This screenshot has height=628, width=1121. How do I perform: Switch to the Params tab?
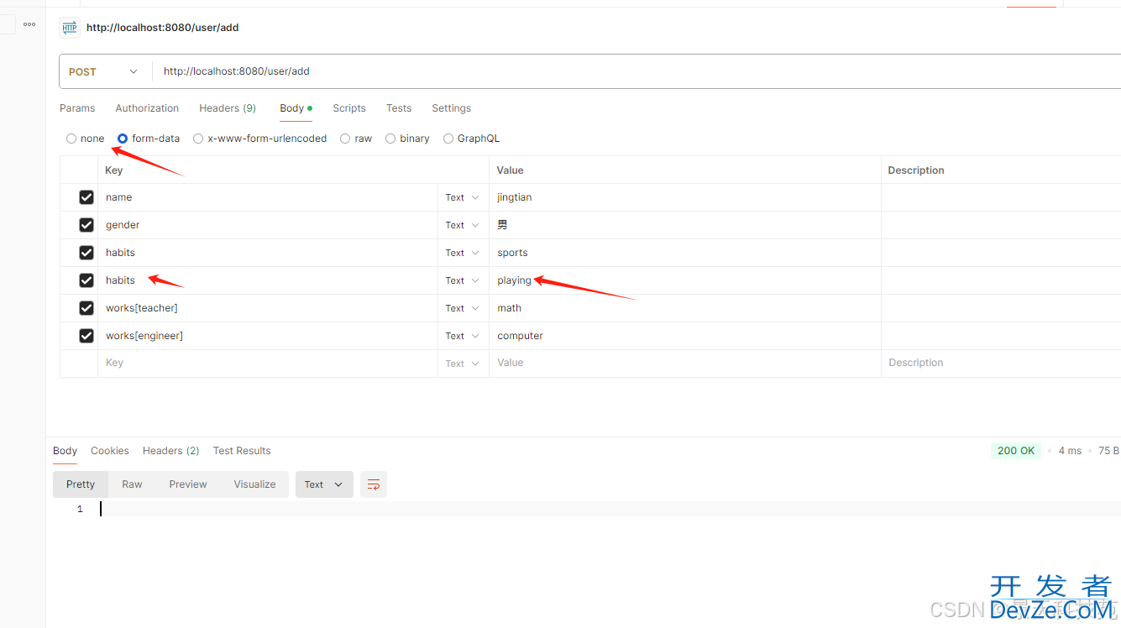pyautogui.click(x=77, y=108)
